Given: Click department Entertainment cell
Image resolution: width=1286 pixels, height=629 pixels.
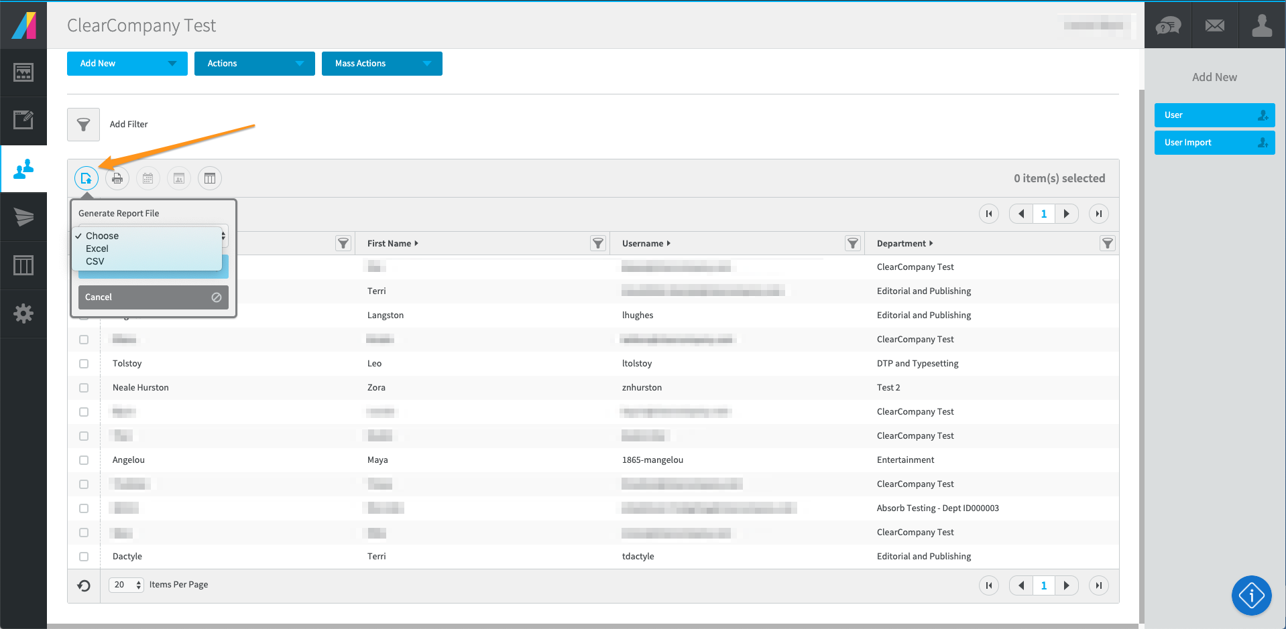Looking at the screenshot, I should point(905,460).
